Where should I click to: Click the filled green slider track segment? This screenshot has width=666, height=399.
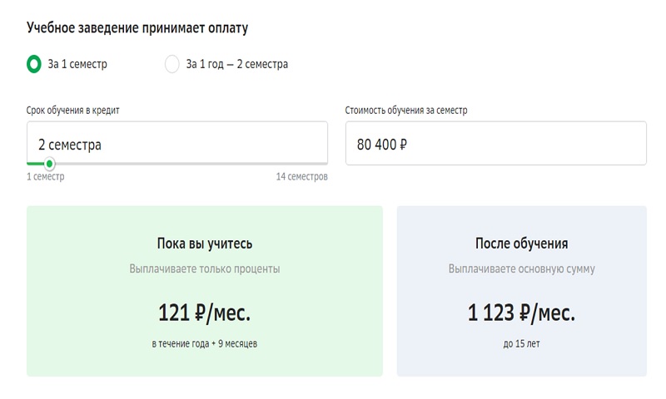coord(35,164)
